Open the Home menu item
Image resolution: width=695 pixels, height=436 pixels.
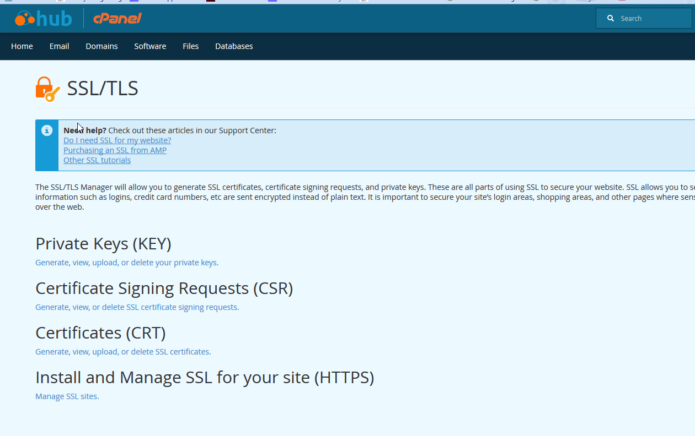click(x=22, y=46)
